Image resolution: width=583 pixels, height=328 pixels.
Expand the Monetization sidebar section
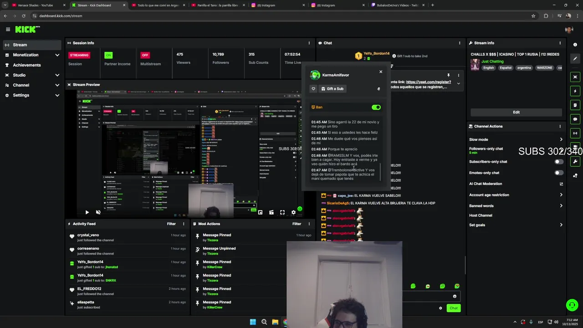pyautogui.click(x=31, y=55)
